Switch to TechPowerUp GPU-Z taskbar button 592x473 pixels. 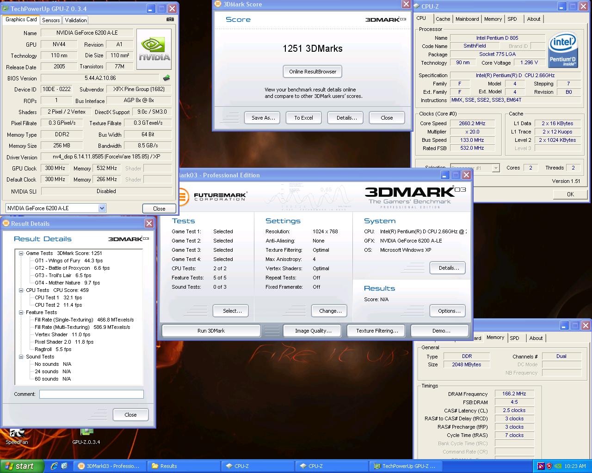tap(405, 466)
